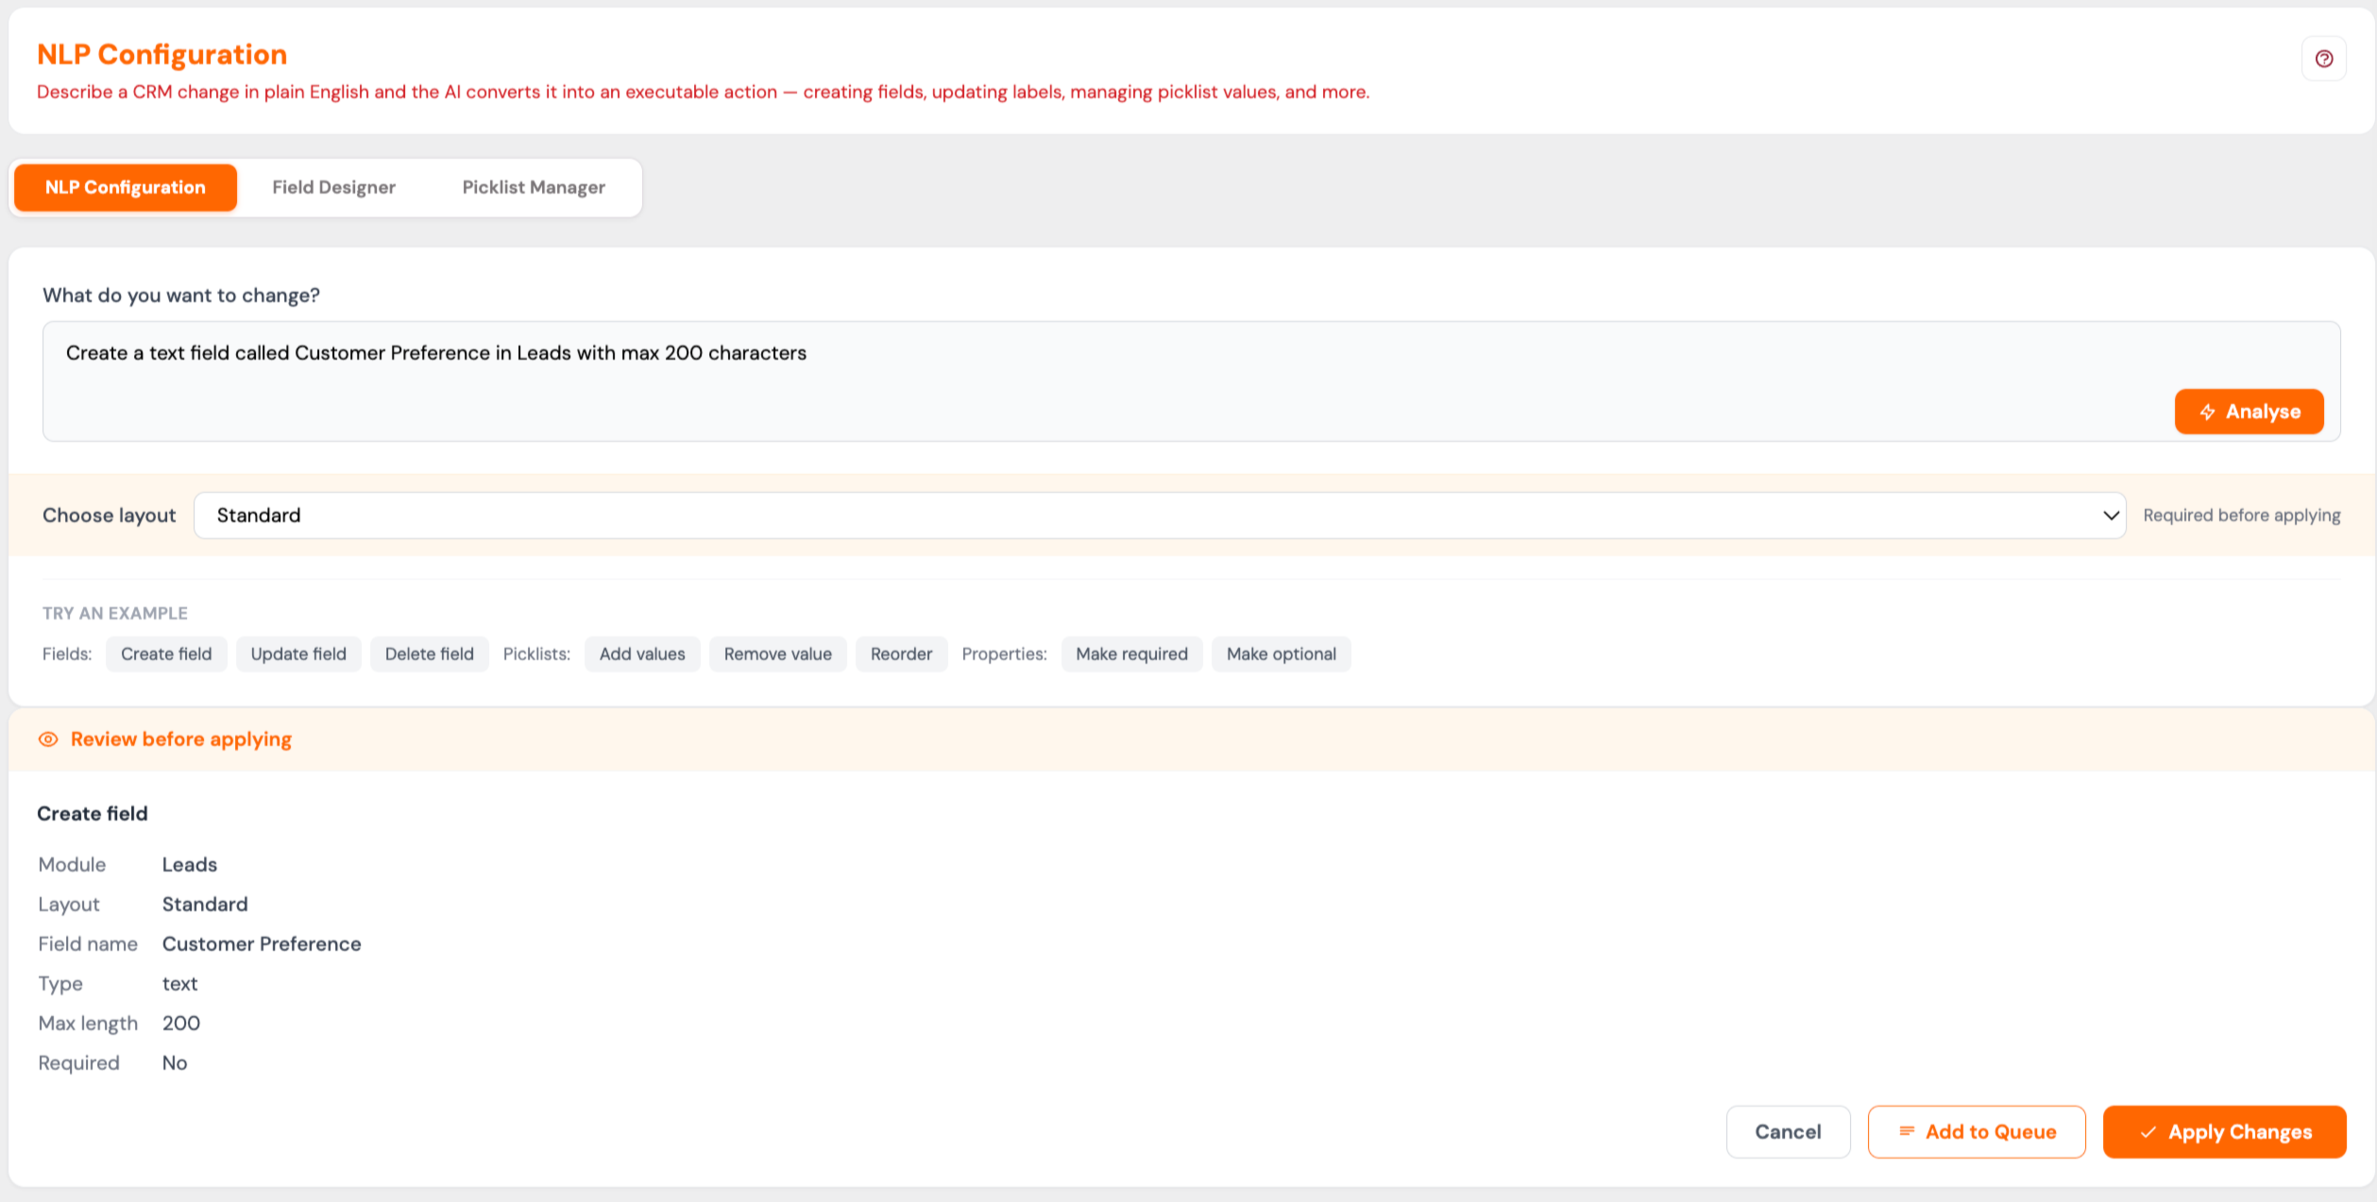
Task: Click Cancel to discard the change
Action: [1788, 1131]
